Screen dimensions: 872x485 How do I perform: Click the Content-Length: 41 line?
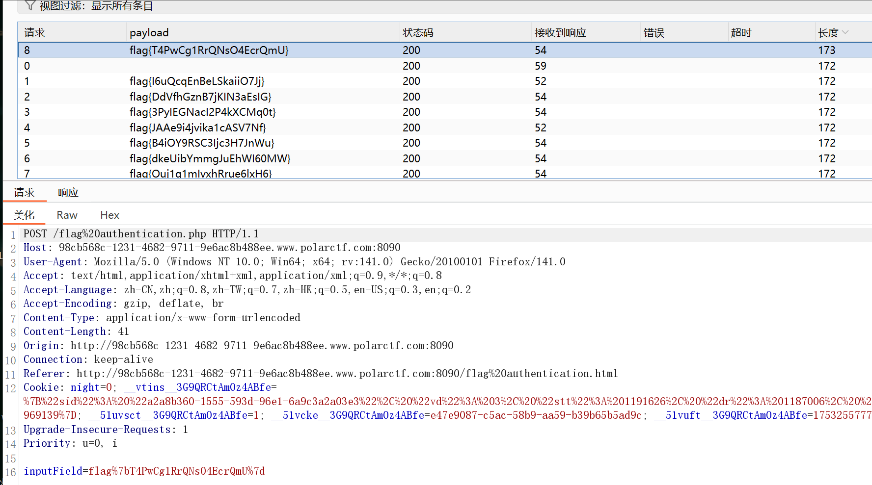[x=77, y=332]
